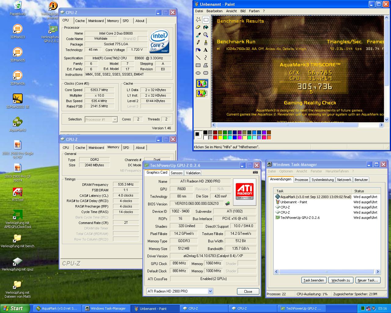The width and height of the screenshot is (391, 313).
Task: Click the Close button in GPU-Z
Action: pyautogui.click(x=248, y=292)
